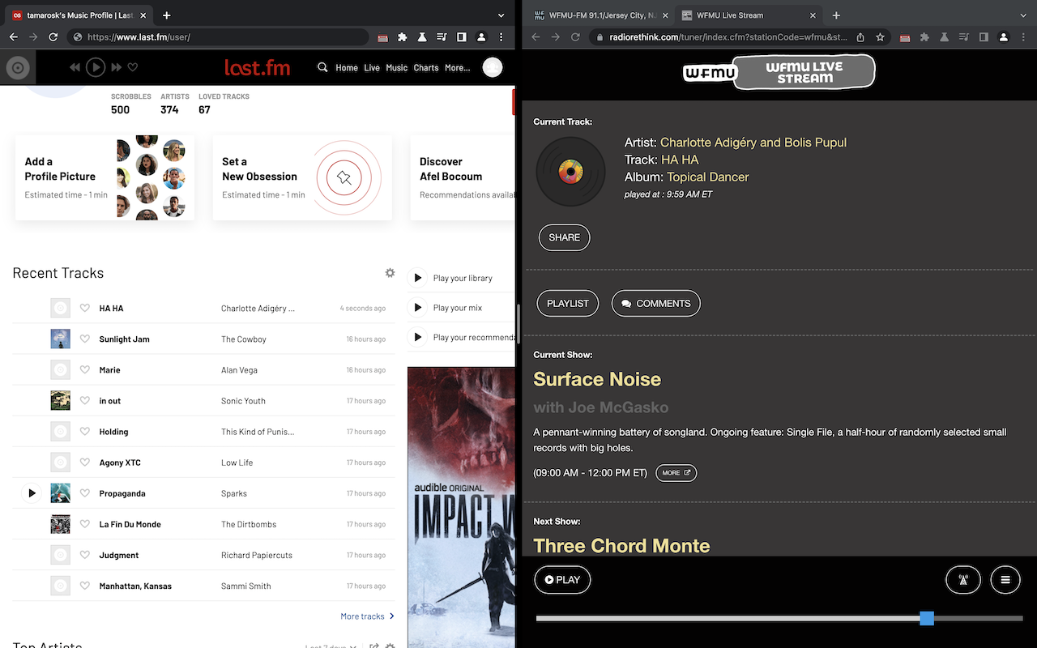Start the WFMU stream with PLAY button
This screenshot has width=1037, height=648.
click(x=562, y=580)
